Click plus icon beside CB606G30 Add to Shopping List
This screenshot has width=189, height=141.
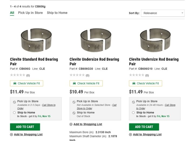[71, 124]
